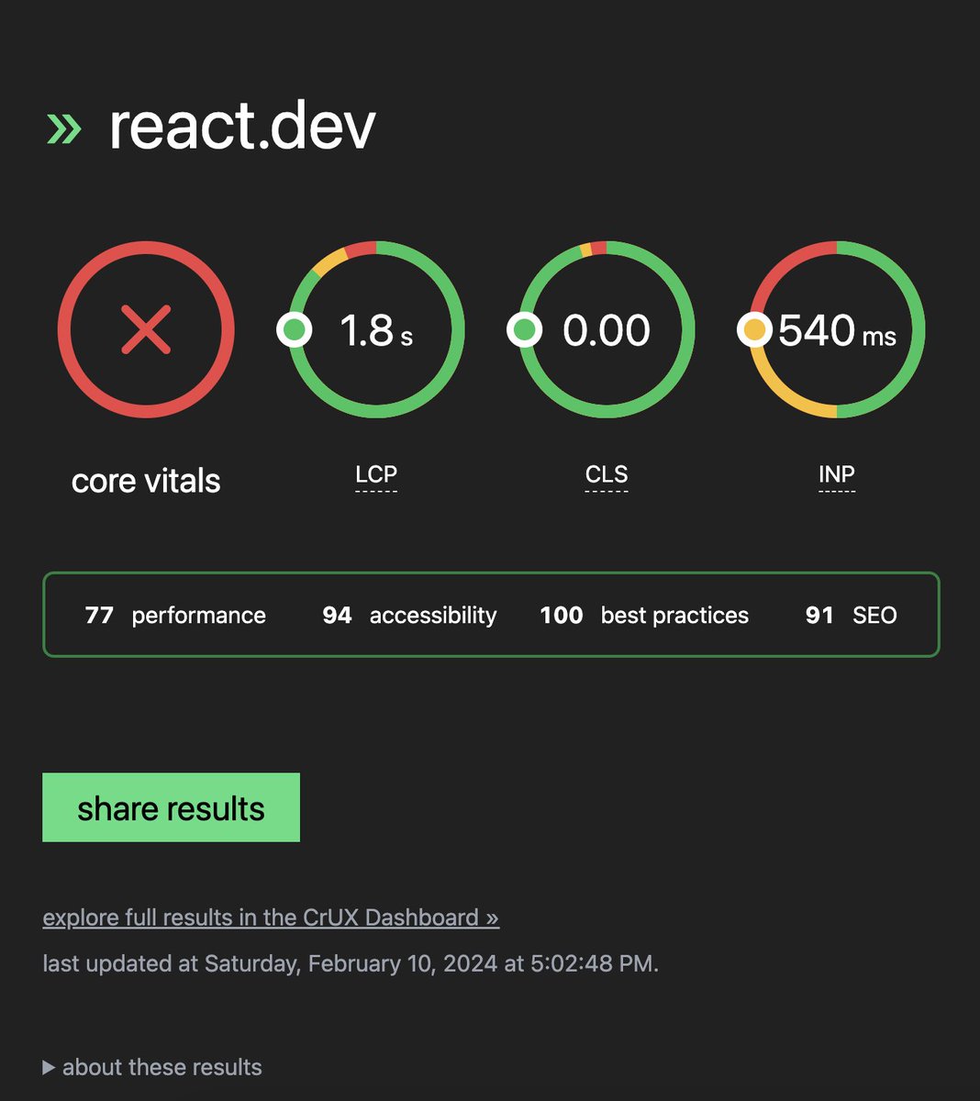The image size is (980, 1101).
Task: Click the green marker dot on CLS ring
Action: point(525,329)
